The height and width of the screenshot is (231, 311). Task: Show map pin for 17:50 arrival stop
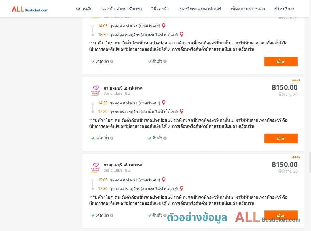(x=181, y=189)
